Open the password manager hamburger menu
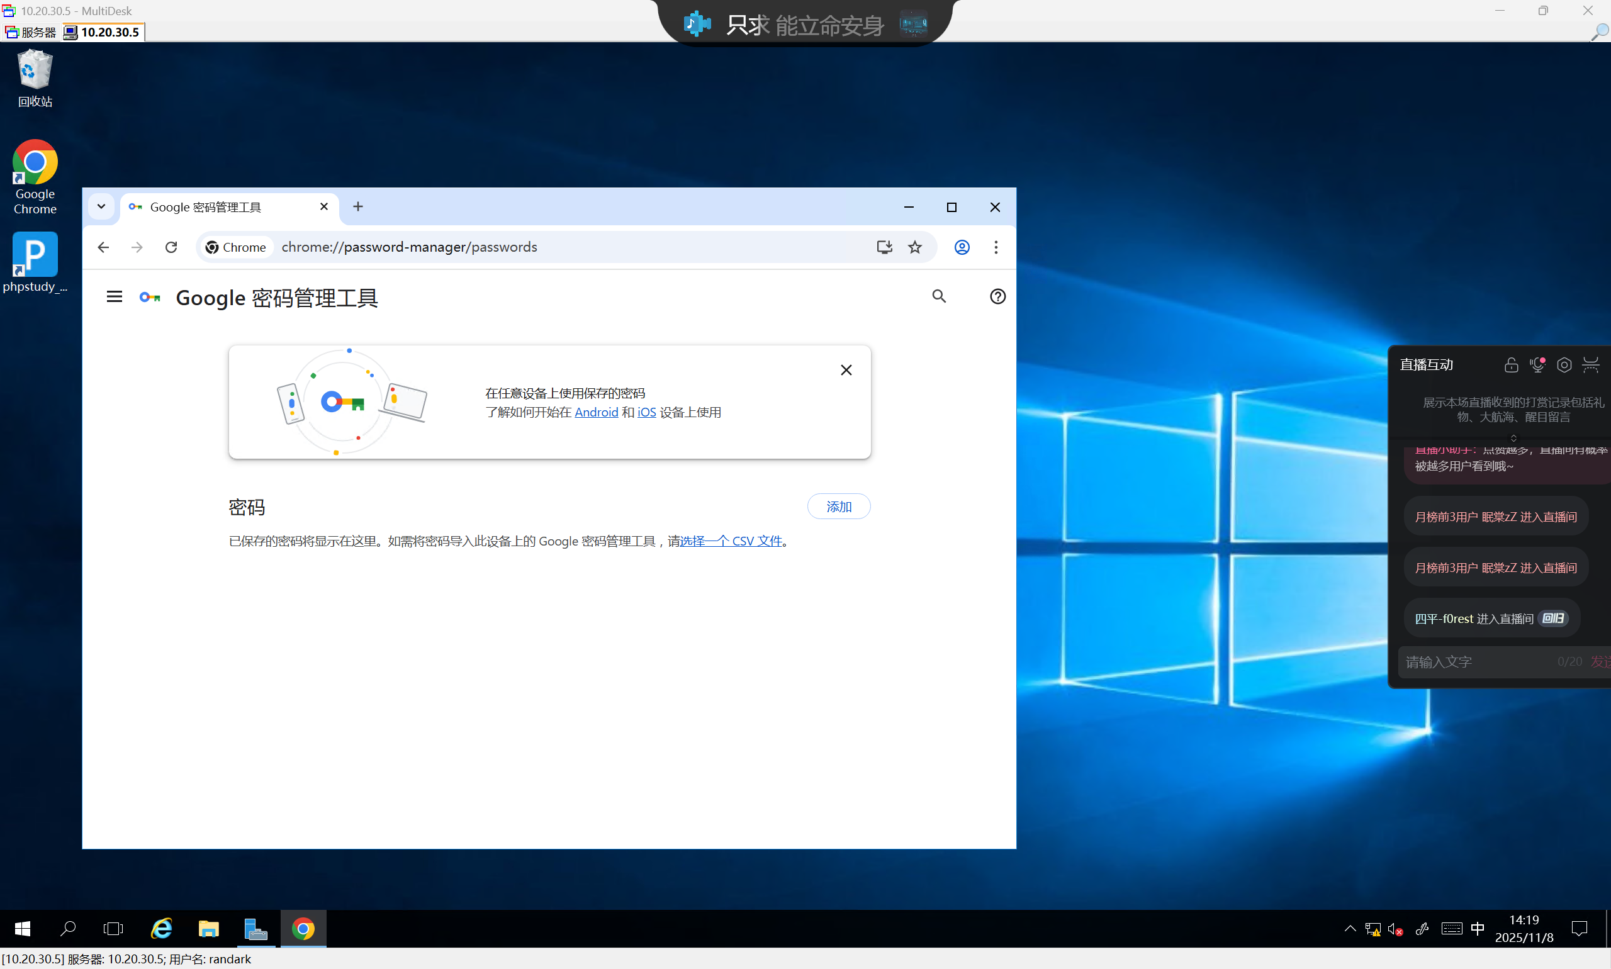Viewport: 1611px width, 969px height. pyautogui.click(x=115, y=297)
